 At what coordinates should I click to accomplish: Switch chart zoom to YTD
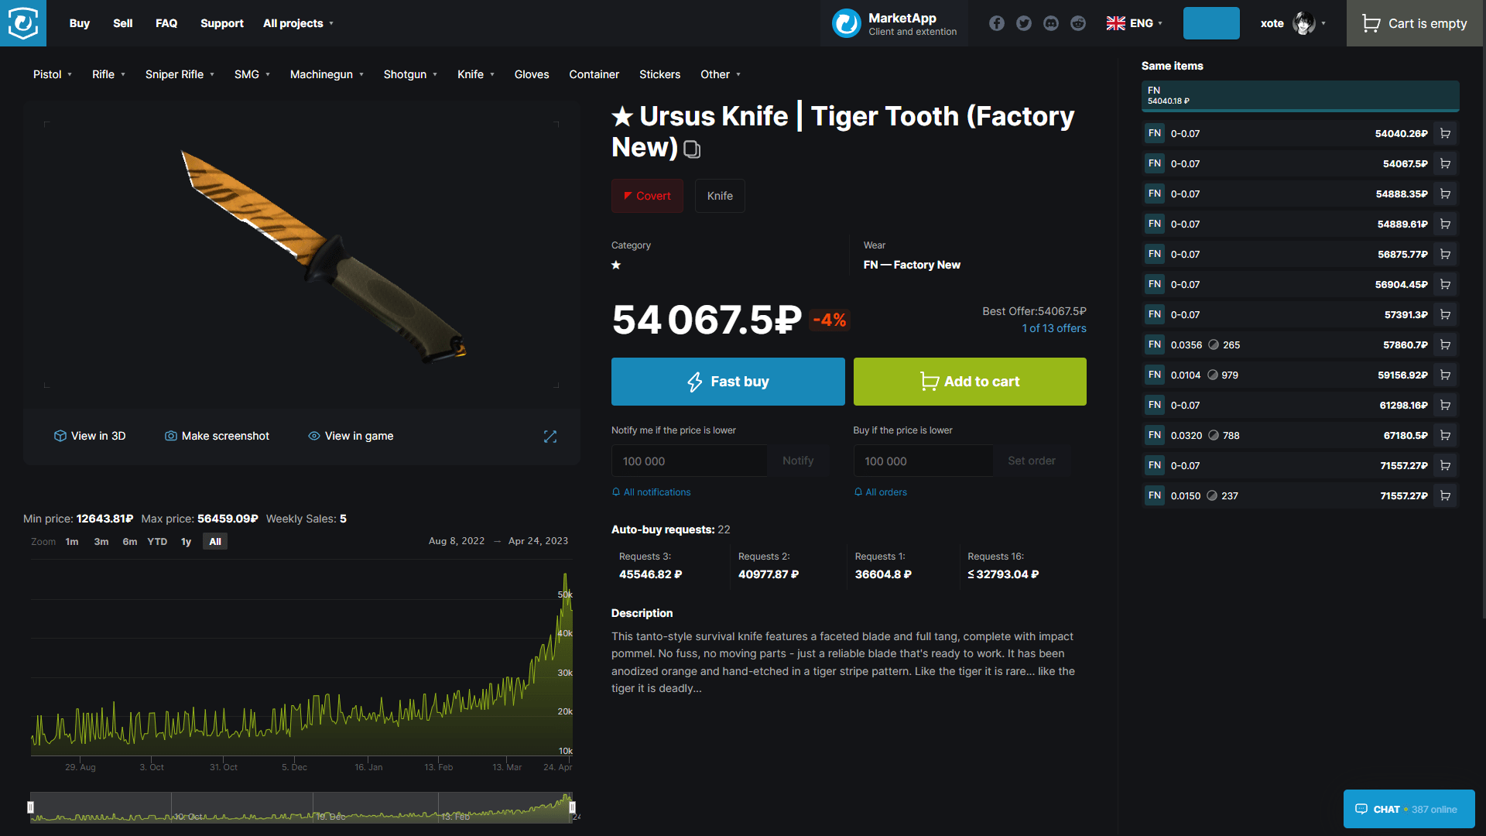point(157,541)
